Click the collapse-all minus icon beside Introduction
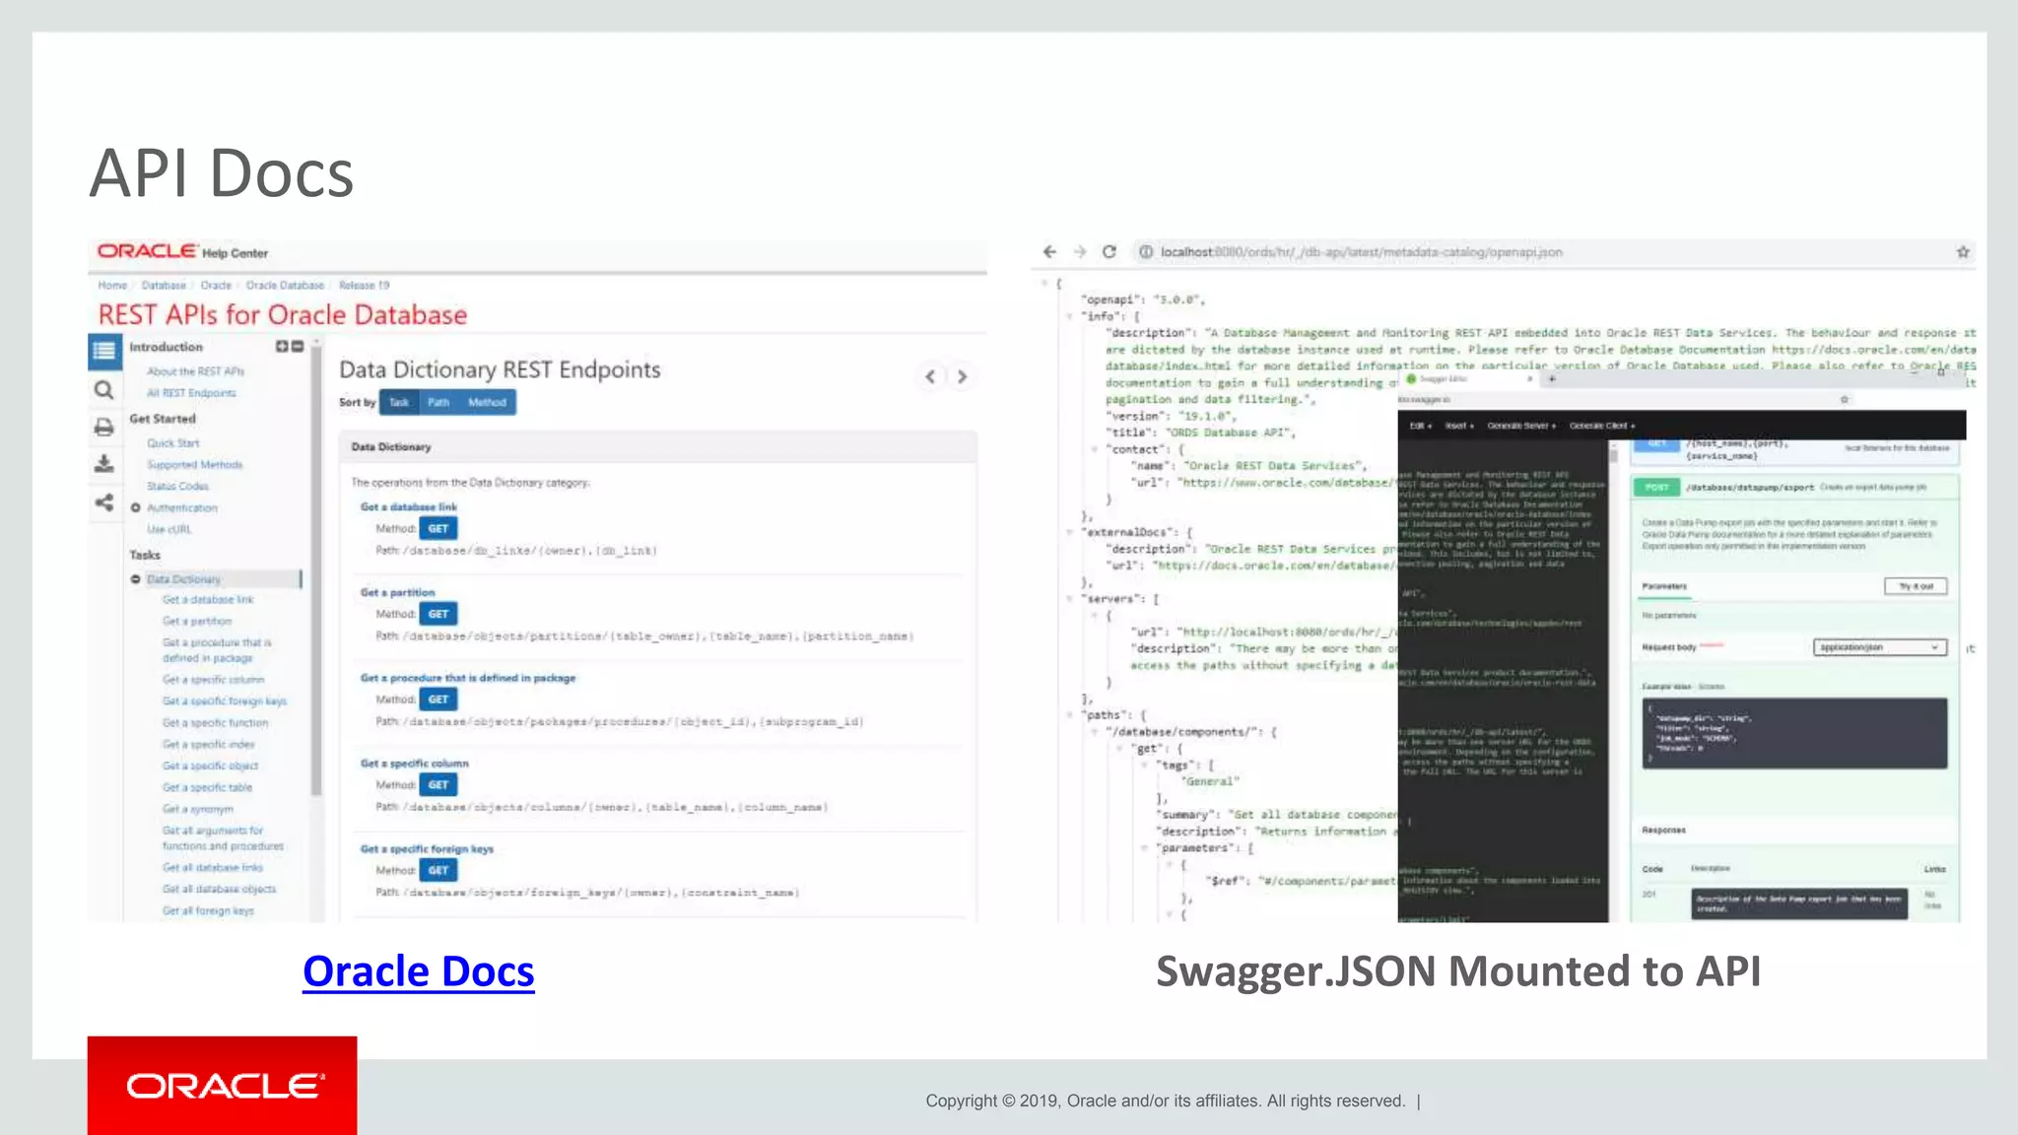This screenshot has width=2018, height=1135. 298,347
